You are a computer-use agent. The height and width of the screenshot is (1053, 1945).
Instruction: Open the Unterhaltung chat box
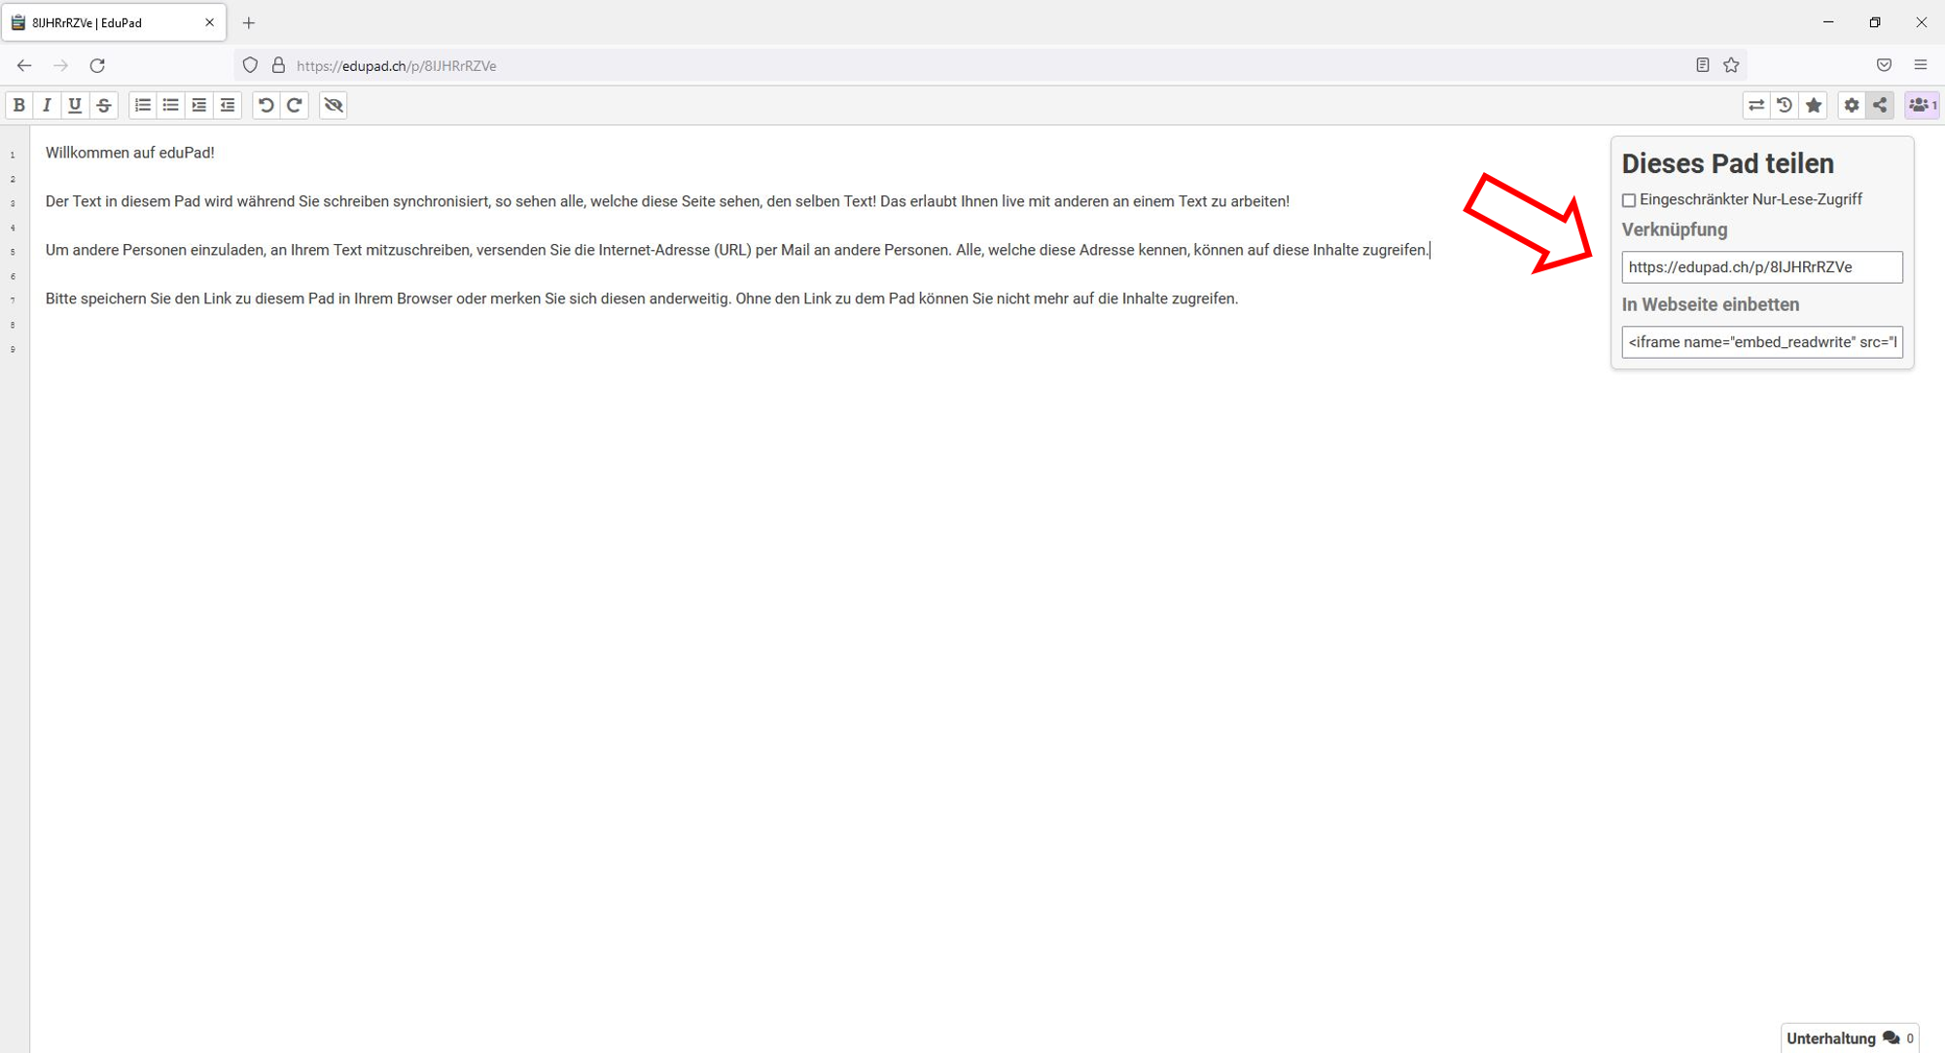tap(1848, 1038)
